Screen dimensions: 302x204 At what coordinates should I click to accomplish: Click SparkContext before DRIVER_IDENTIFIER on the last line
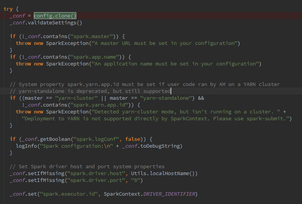tap(122, 194)
